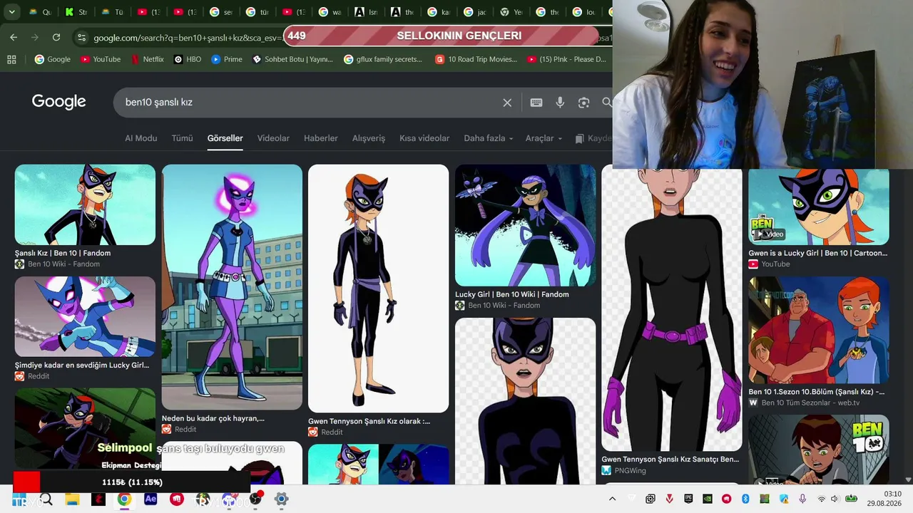The height and width of the screenshot is (513, 913).
Task: Switch to the 'kar' browser tab
Action: tap(439, 12)
